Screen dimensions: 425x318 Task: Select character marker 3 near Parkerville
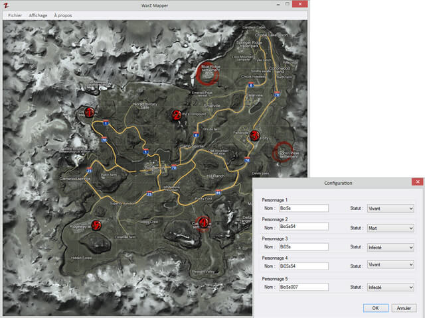tap(254, 135)
